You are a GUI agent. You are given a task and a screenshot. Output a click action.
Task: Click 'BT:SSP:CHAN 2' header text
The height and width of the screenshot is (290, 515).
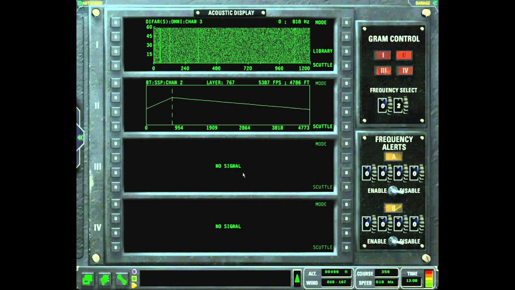tap(164, 83)
